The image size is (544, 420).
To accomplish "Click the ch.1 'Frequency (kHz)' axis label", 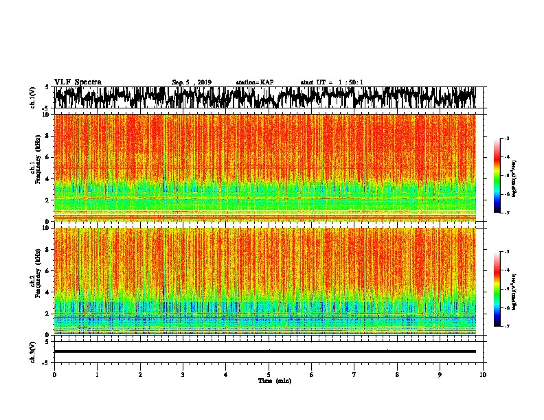I will [38, 159].
